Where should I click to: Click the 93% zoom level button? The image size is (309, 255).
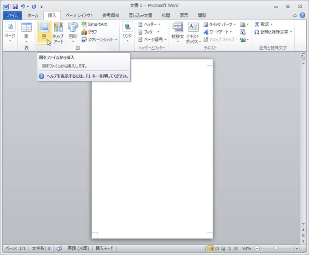click(246, 249)
